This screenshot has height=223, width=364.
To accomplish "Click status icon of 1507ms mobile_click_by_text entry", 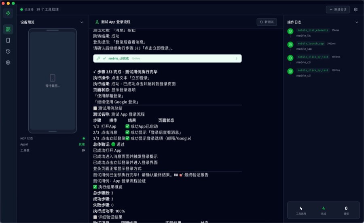I will 290,71.
